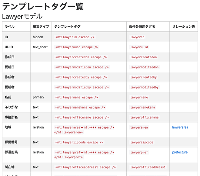Click the lawyeruuid condition tag name
Screen dimensions: 200x176
tap(139, 47)
